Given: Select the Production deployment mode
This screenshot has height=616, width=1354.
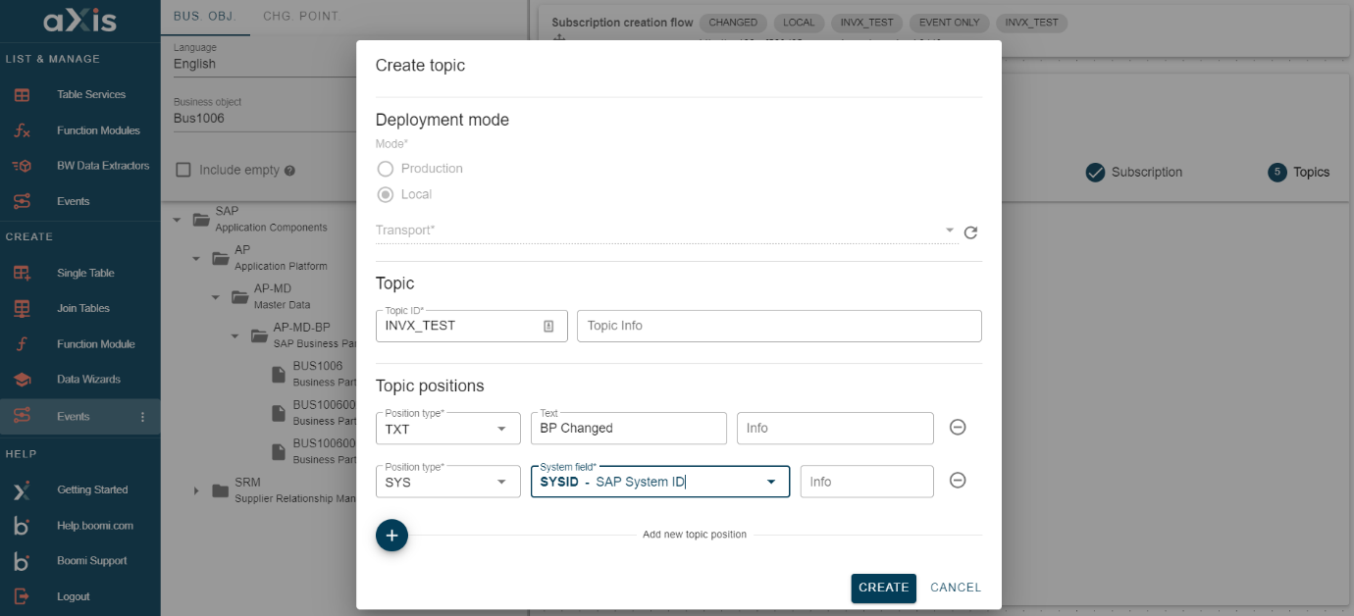Looking at the screenshot, I should [x=384, y=168].
